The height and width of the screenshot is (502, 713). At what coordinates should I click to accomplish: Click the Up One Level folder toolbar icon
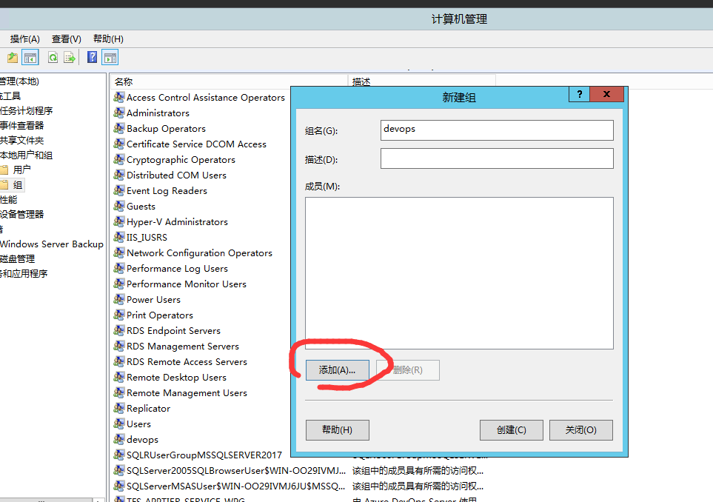(13, 58)
